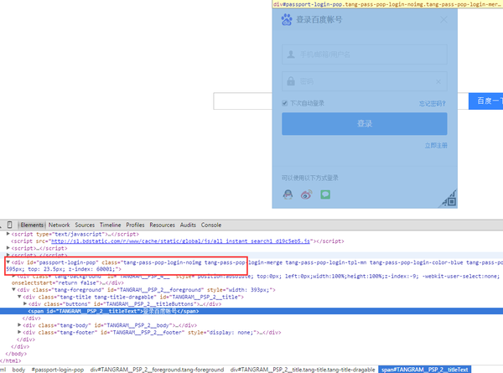Collapse the tang-foreground div node
This screenshot has width=503, height=373.
[13, 289]
